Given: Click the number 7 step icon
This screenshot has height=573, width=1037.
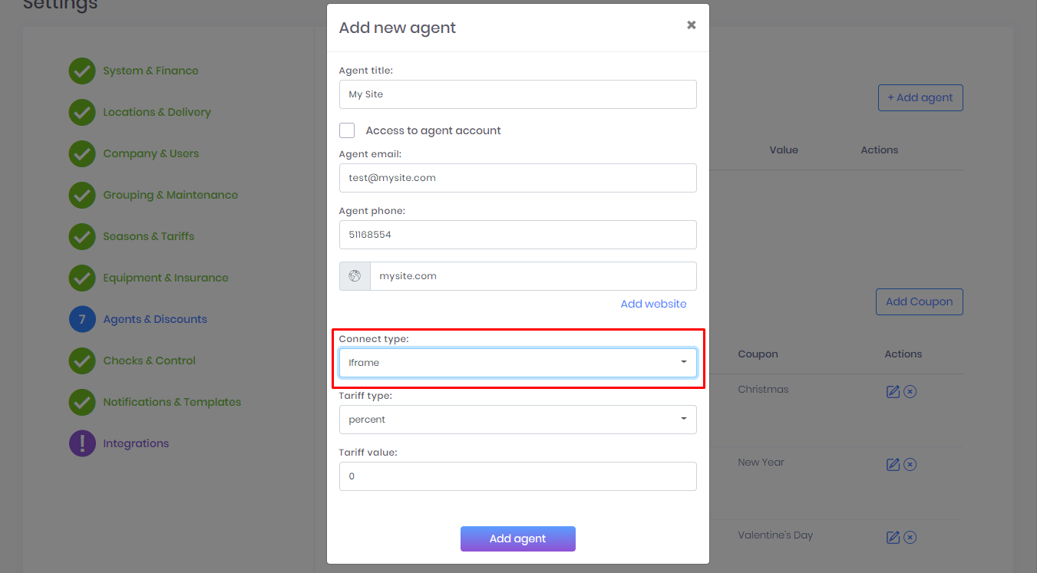Looking at the screenshot, I should coord(82,319).
